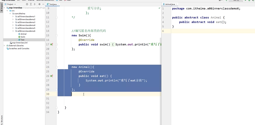Click fold end marker on line 11
The width and height of the screenshot is (255, 125).
pyautogui.click(x=56, y=17)
